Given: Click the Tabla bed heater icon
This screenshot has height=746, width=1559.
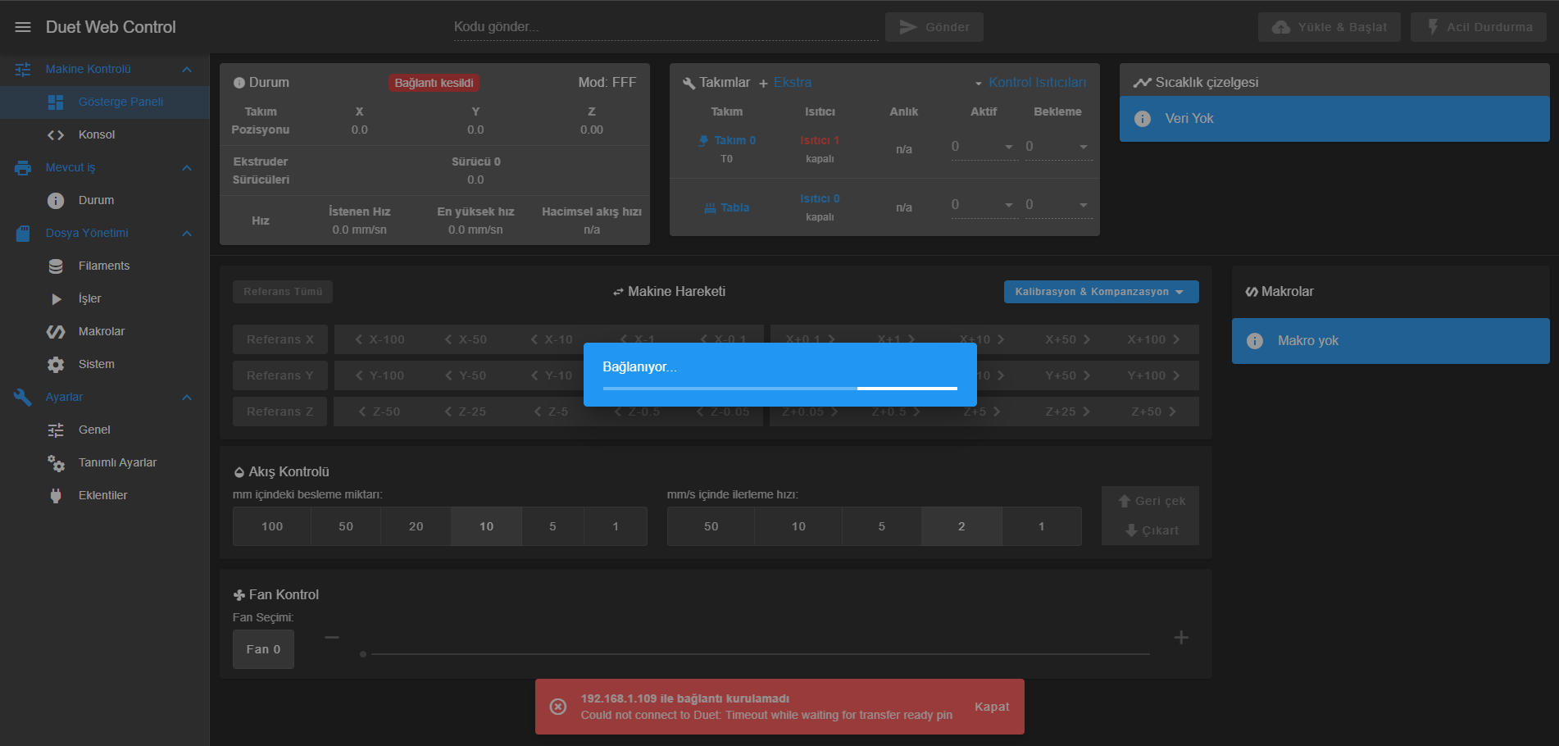Looking at the screenshot, I should [710, 208].
